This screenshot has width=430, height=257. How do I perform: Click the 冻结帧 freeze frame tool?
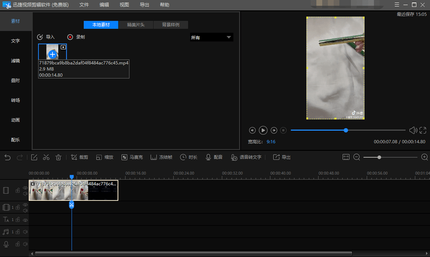coord(162,157)
